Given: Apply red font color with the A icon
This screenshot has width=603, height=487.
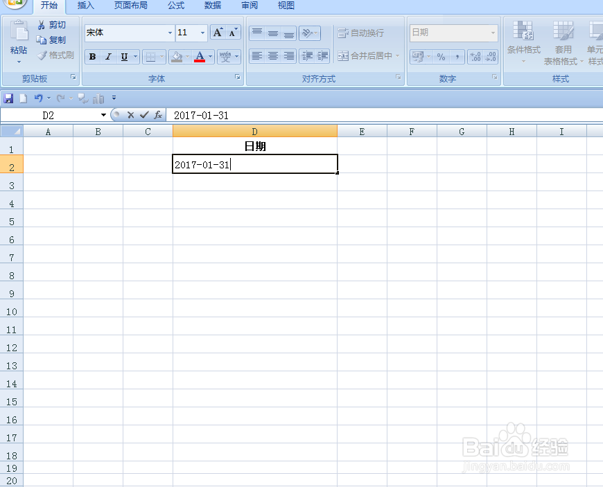Looking at the screenshot, I should 200,57.
